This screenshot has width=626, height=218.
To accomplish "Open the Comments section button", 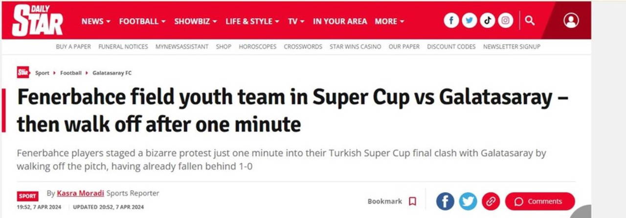I will (x=540, y=201).
